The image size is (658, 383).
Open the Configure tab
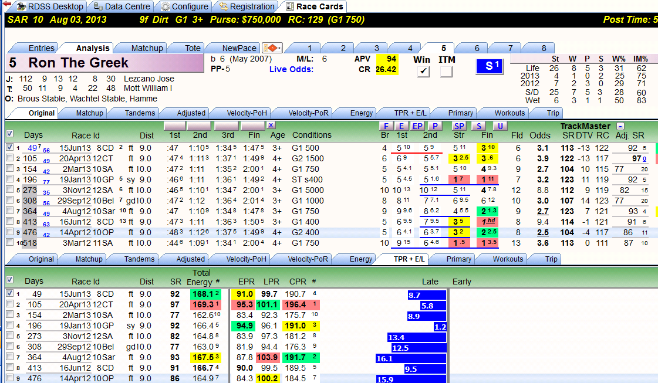(x=185, y=6)
